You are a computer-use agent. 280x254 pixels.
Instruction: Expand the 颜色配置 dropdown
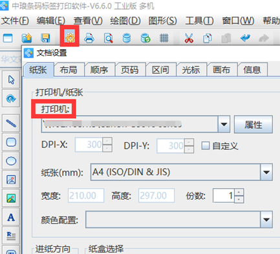point(266,220)
